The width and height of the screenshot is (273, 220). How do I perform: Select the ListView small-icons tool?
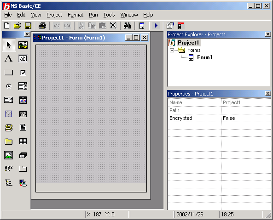(x=9, y=169)
